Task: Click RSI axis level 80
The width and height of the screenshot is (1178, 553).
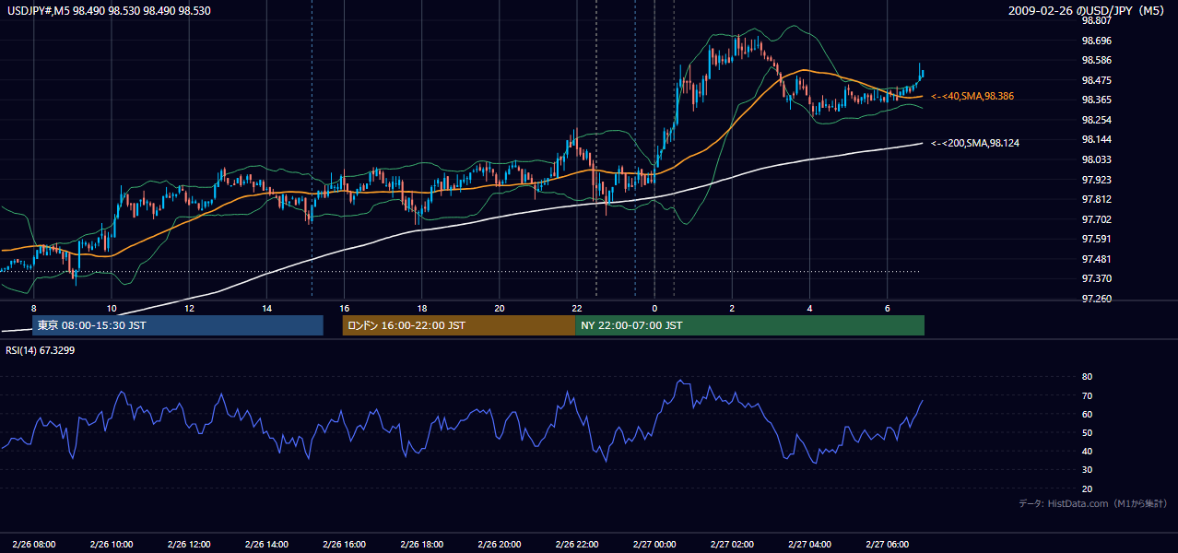Action: [1087, 377]
